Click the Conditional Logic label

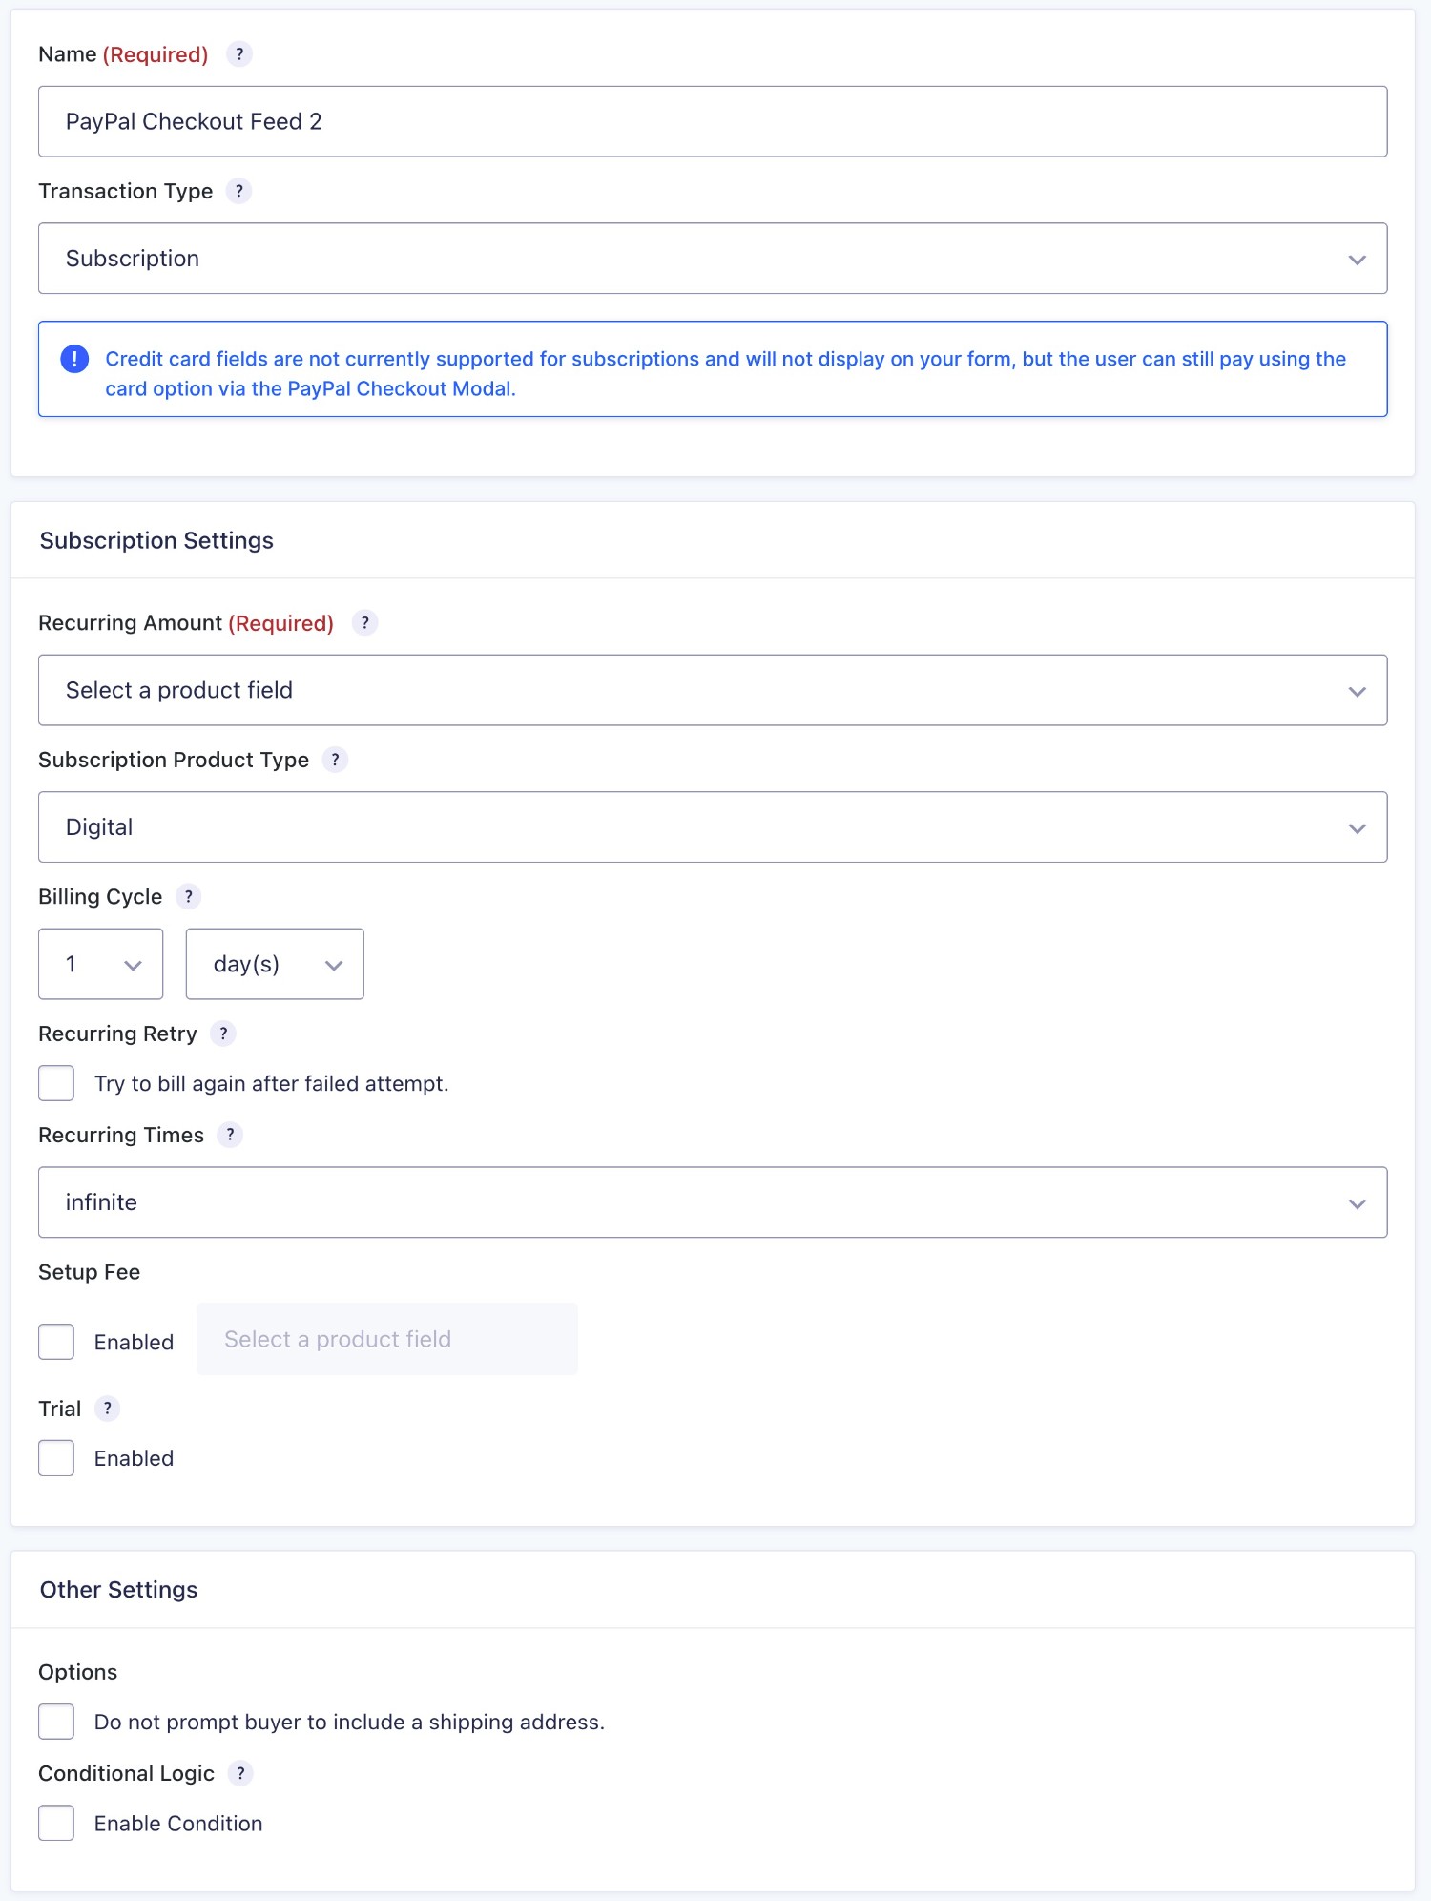coord(126,1773)
